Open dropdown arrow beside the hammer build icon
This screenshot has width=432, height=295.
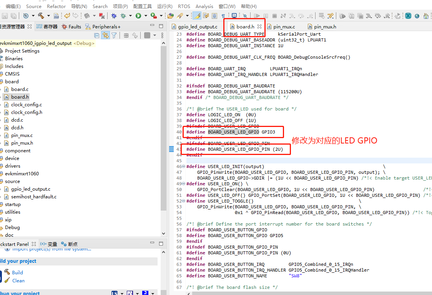pos(48,16)
